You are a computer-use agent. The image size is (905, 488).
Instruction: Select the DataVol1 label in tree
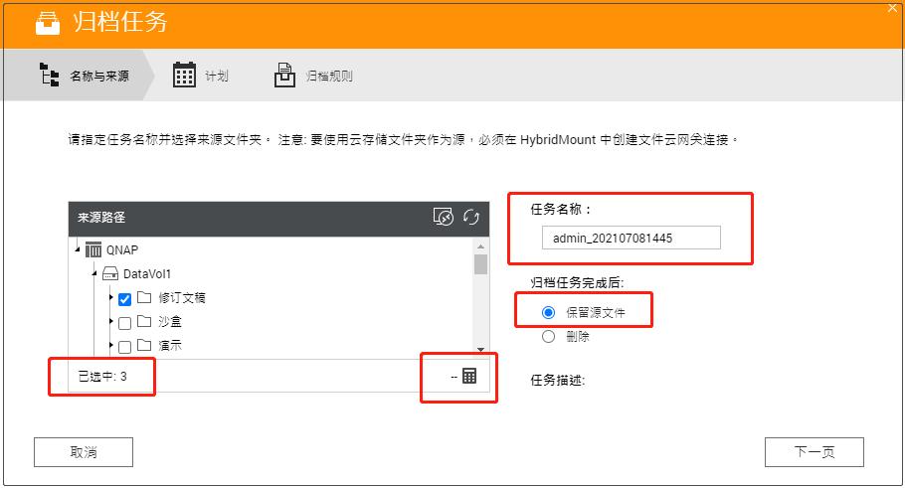pyautogui.click(x=147, y=274)
